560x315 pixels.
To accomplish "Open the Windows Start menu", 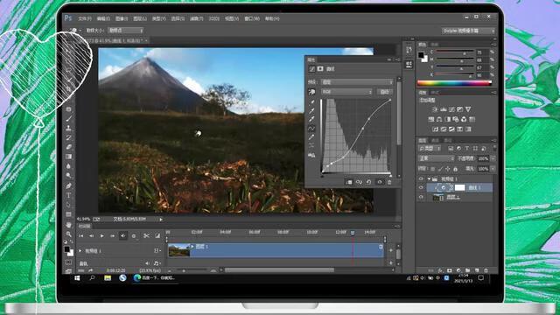I will coord(77,278).
